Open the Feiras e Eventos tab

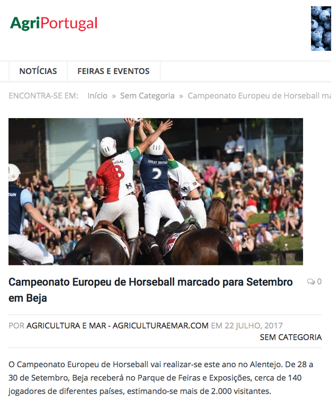(x=114, y=71)
